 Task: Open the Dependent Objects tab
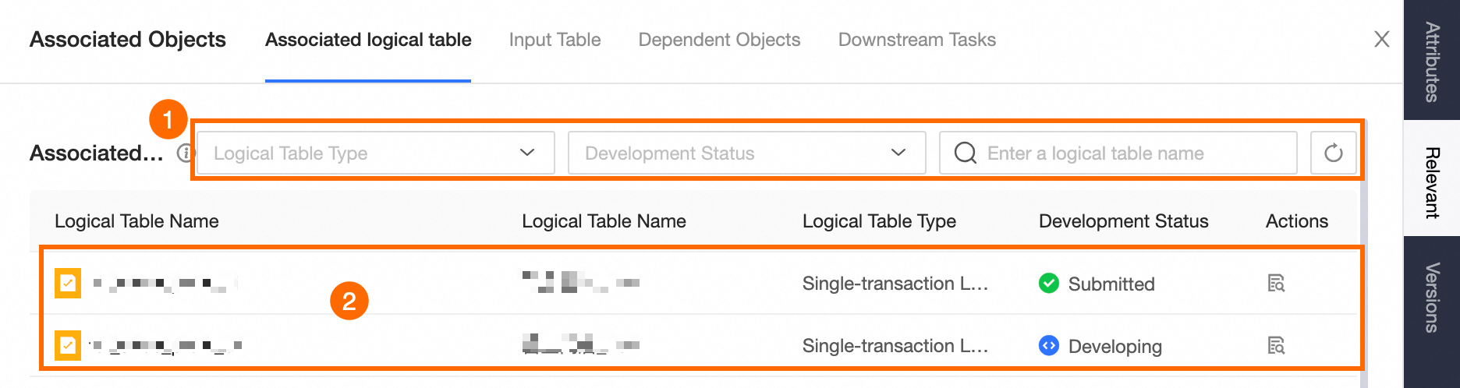[719, 40]
